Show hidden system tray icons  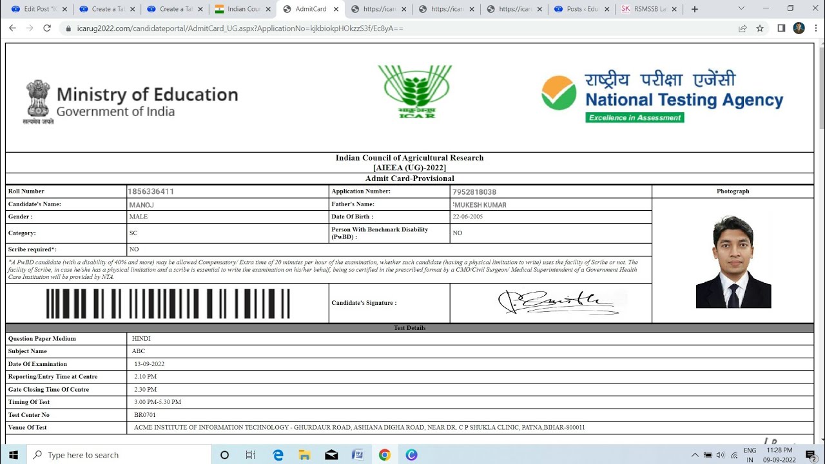click(x=695, y=455)
